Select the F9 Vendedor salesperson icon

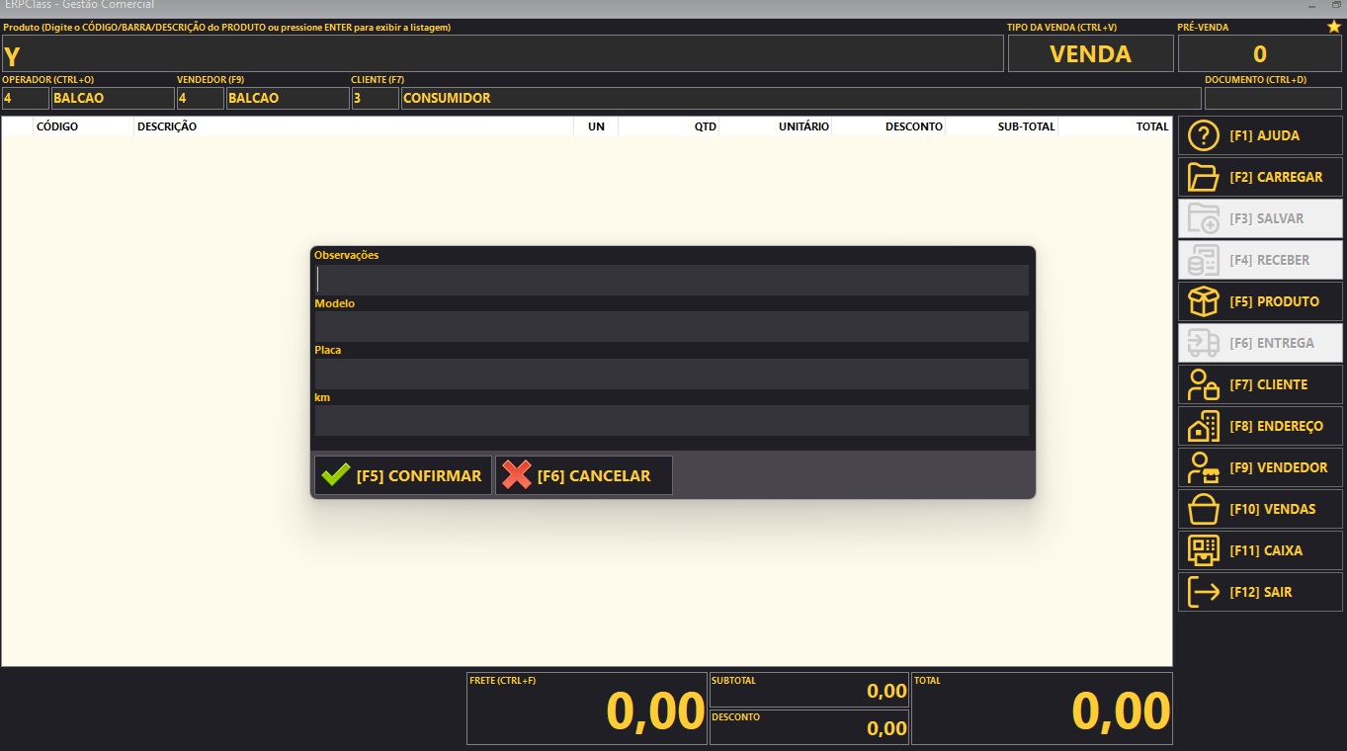[x=1203, y=468]
